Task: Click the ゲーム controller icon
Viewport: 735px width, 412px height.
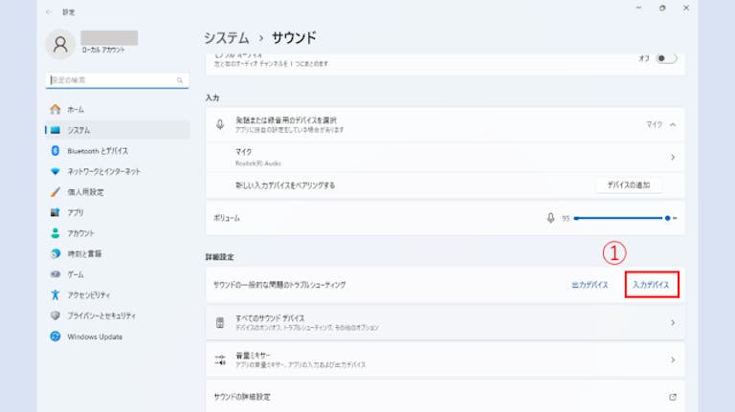Action: 56,274
